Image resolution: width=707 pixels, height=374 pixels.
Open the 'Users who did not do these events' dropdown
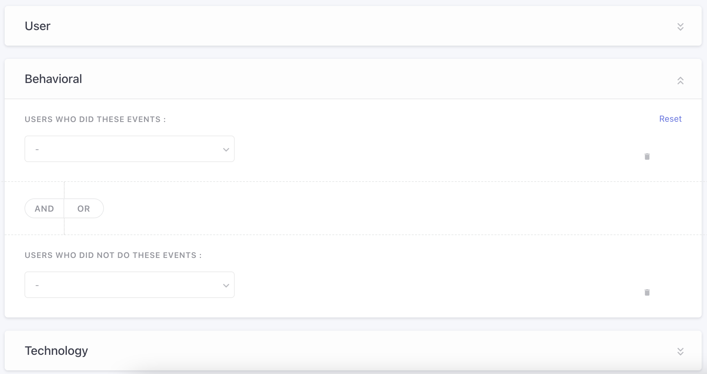129,285
